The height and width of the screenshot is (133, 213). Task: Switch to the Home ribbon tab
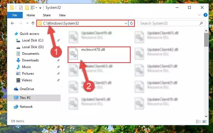[x=31, y=15]
